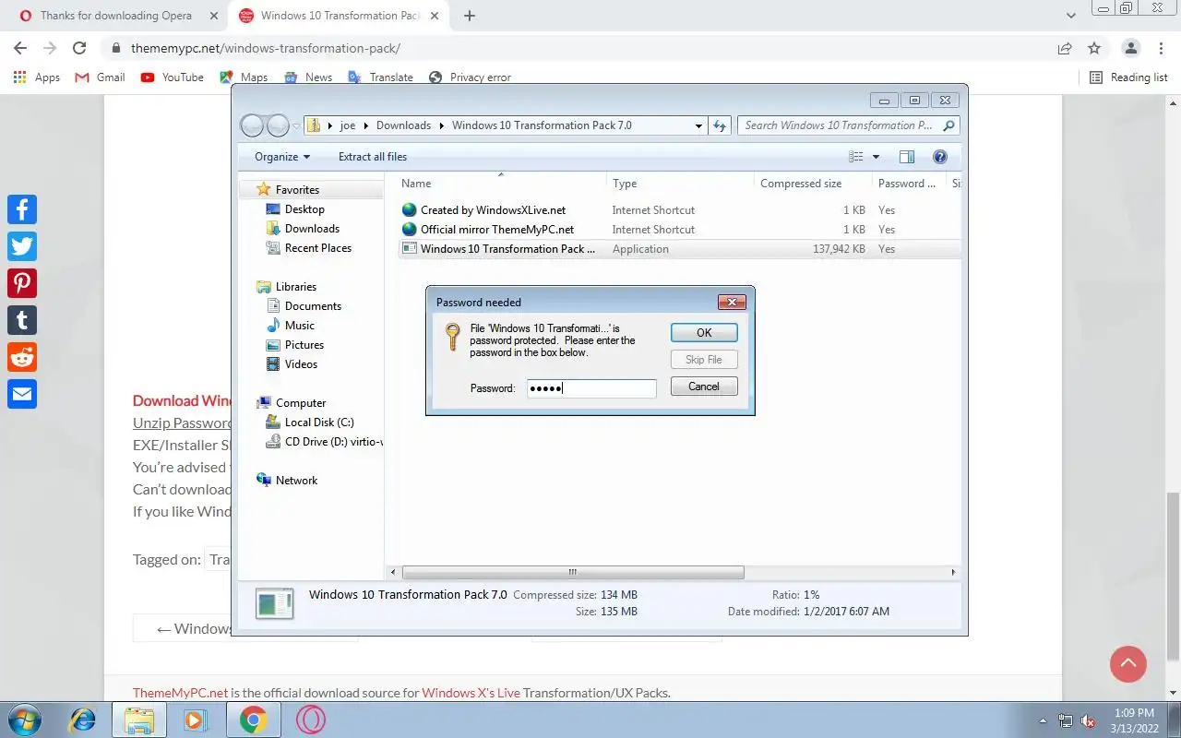Screen dimensions: 1181x738
Task: Select Documents under Libraries
Action: click(x=313, y=306)
